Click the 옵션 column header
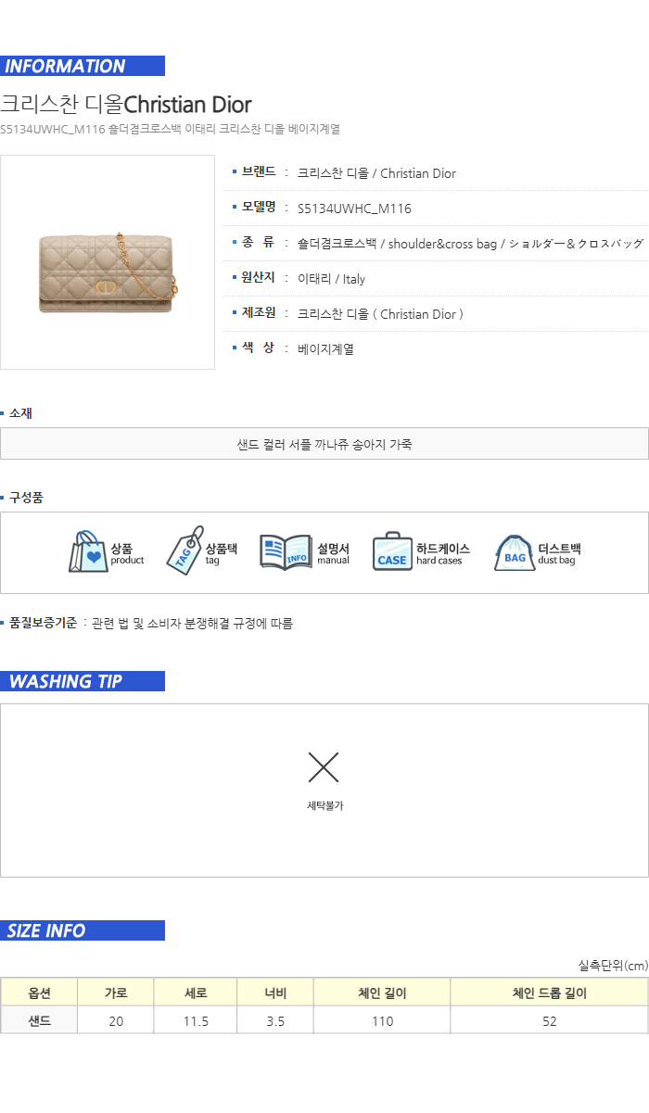 (x=39, y=993)
